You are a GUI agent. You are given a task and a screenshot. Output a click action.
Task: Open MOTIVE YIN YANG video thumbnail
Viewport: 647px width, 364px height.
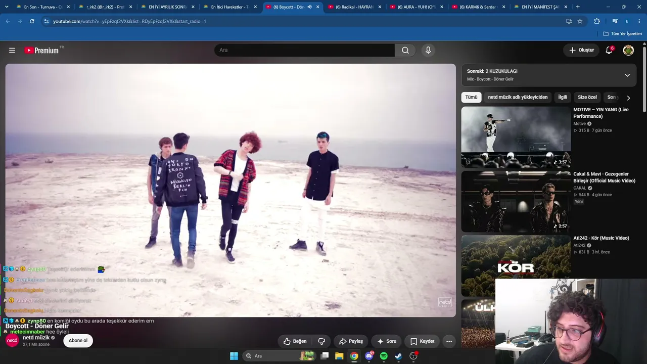tap(516, 137)
